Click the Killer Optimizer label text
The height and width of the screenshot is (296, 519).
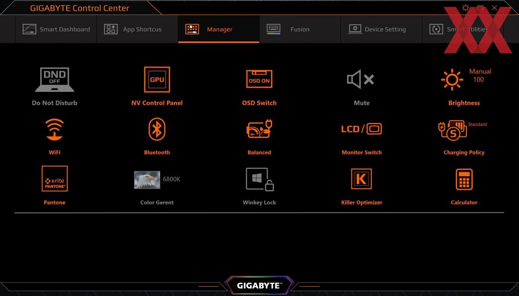362,203
